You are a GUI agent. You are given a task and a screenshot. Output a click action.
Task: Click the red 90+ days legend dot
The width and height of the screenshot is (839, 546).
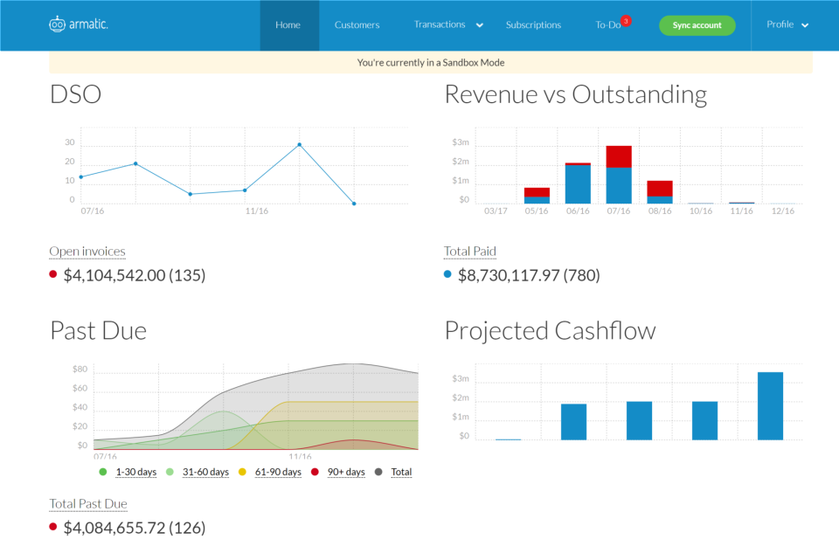pos(315,472)
